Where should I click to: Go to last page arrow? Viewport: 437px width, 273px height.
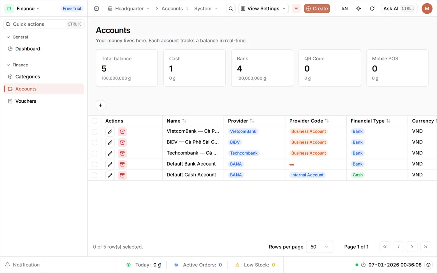coord(426,247)
